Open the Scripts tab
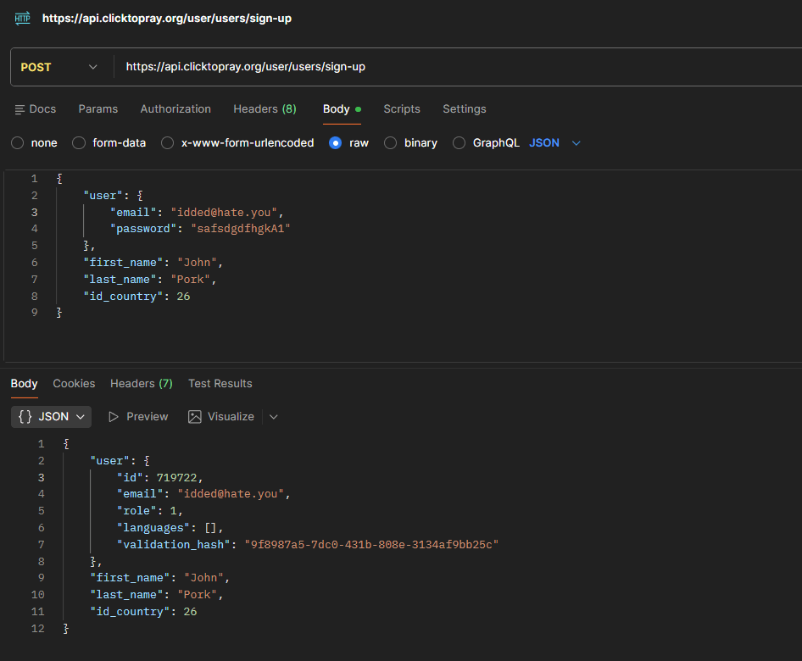Viewport: 802px width, 661px height. point(402,108)
